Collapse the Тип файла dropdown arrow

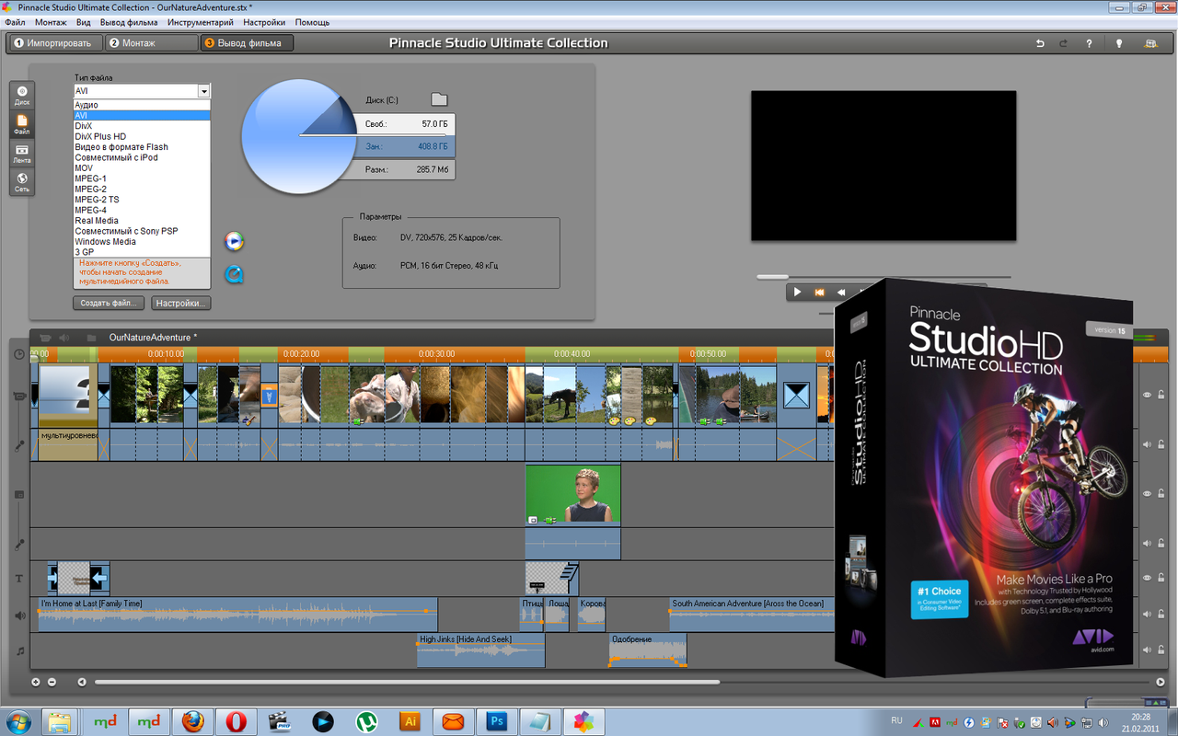pyautogui.click(x=204, y=91)
